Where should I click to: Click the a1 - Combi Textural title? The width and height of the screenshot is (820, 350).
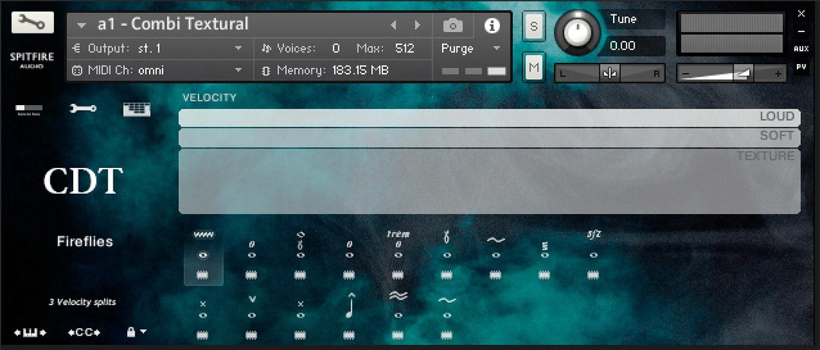(x=173, y=25)
